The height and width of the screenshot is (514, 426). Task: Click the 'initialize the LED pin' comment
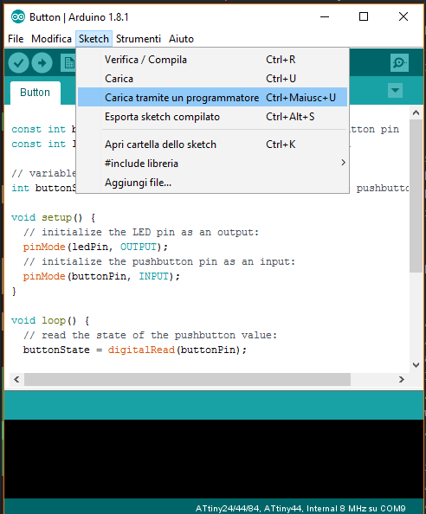click(141, 232)
